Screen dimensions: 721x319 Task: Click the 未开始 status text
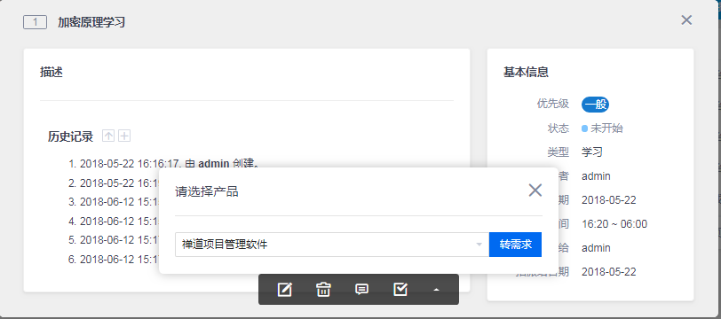click(606, 128)
